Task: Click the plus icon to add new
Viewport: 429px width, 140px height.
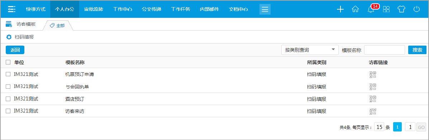Action: [x=340, y=9]
